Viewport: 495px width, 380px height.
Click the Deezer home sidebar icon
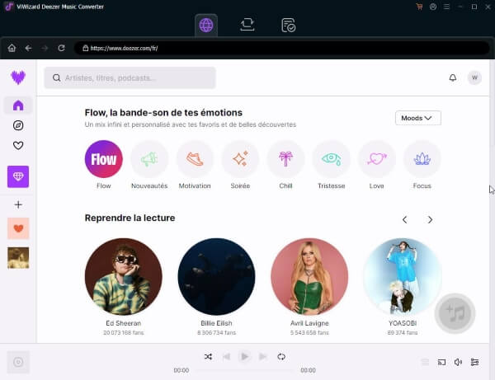[18, 105]
